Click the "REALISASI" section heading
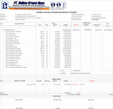Viewport: 113px width, 109px height. pyautogui.click(x=56, y=79)
